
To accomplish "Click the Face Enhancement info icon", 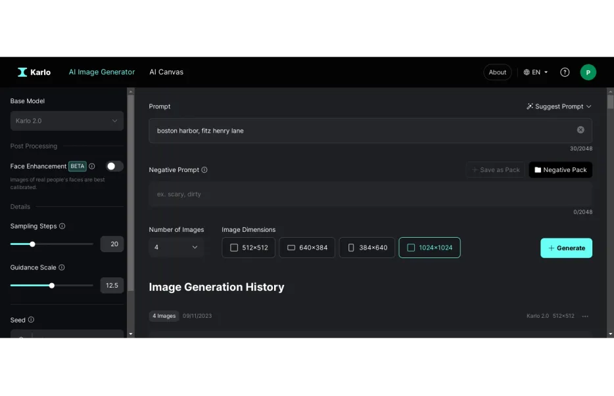I will pyautogui.click(x=91, y=166).
